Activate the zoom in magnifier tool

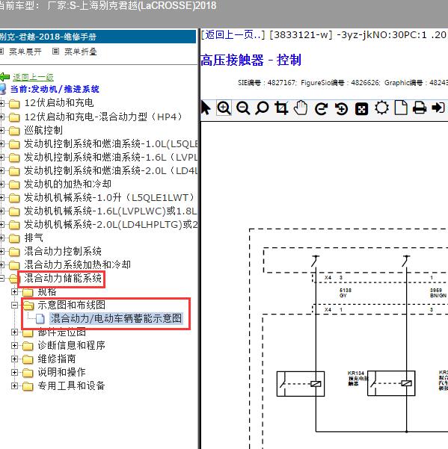tap(224, 108)
